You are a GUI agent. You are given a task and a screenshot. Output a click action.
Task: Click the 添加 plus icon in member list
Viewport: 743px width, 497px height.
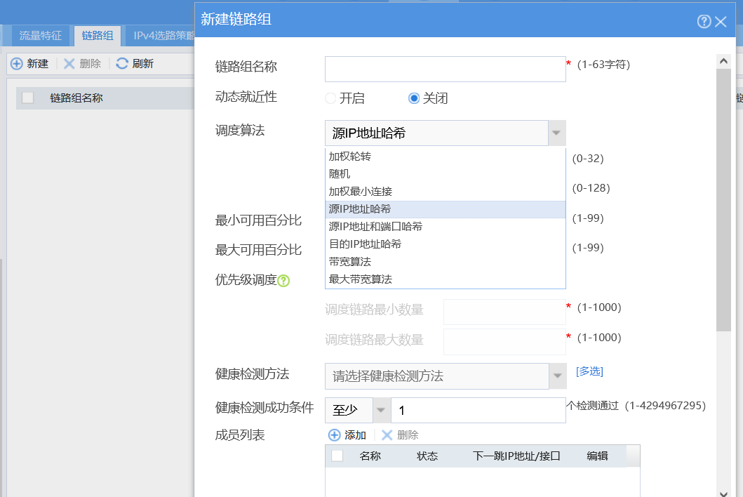tap(334, 435)
